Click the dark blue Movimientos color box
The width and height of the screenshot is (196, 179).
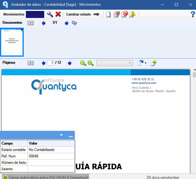35,14
